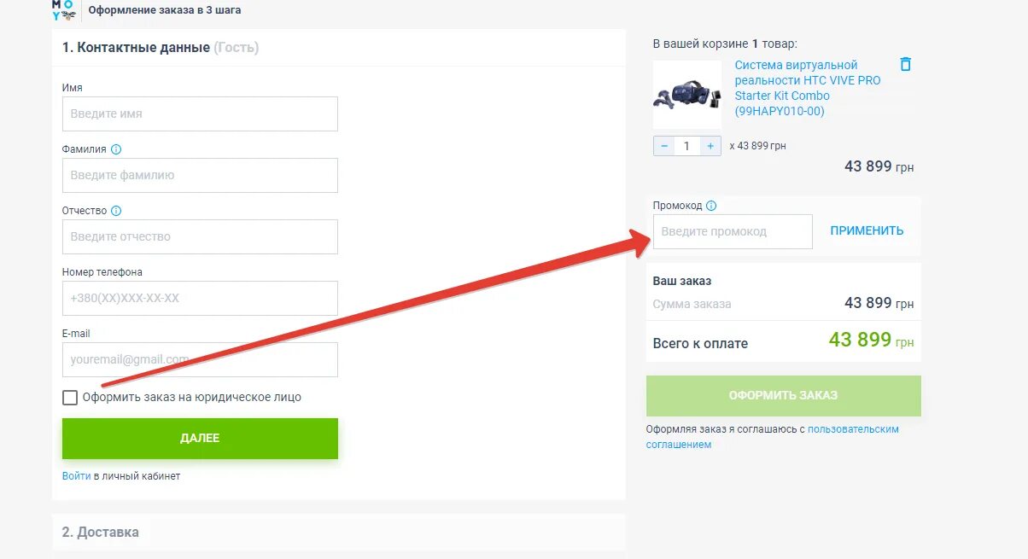Screen dimensions: 1028x559
Task: Remove item with the trash bin icon
Action: (906, 64)
